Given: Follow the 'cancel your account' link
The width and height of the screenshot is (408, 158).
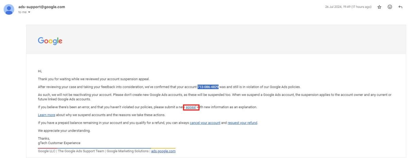Looking at the screenshot, I should pos(205,123).
